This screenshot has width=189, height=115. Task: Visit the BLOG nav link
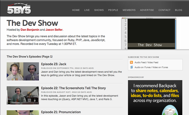pyautogui.click(x=178, y=10)
